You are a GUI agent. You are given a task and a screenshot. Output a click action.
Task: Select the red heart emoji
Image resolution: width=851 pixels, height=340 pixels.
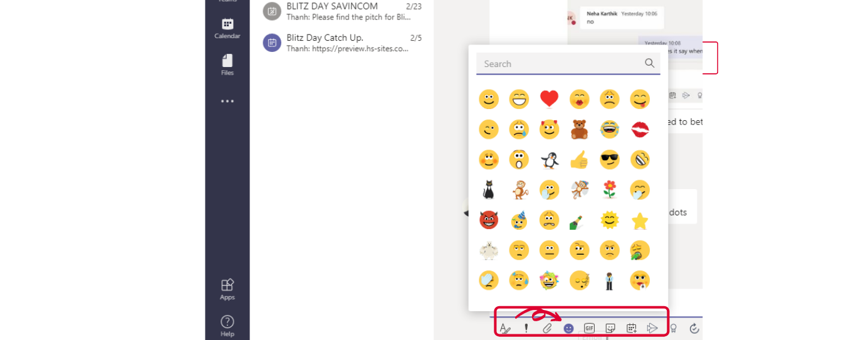pyautogui.click(x=549, y=99)
